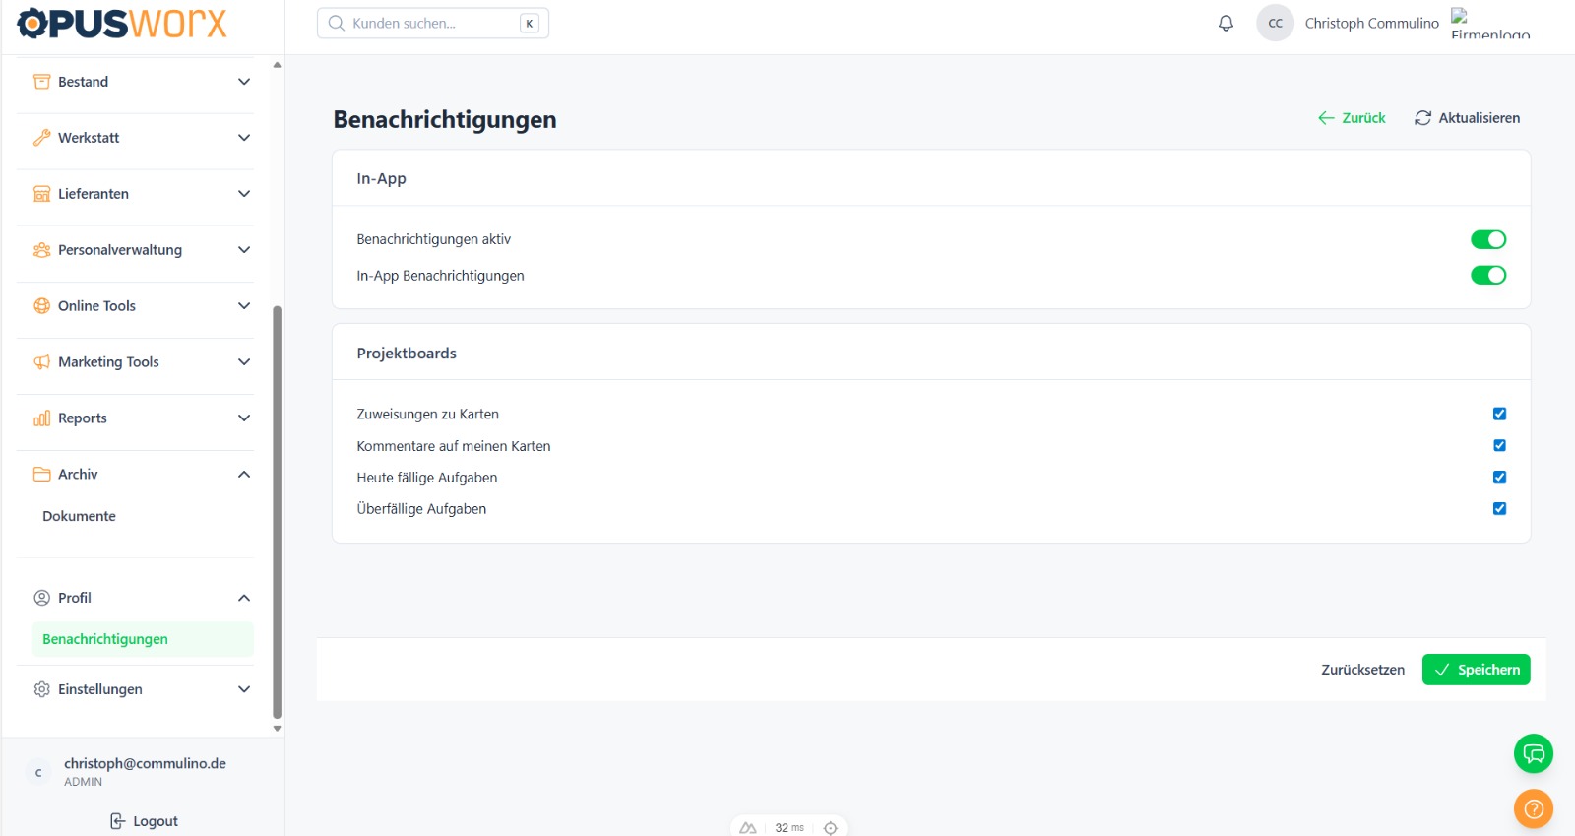Screen dimensions: 1575x836
Task: Click the Werkstatt wrench icon
Action: pos(41,138)
